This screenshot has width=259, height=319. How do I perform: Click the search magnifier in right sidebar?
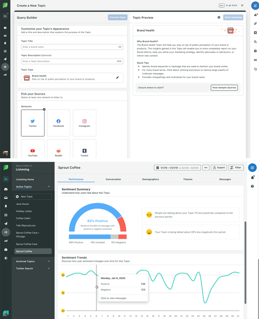[255, 42]
